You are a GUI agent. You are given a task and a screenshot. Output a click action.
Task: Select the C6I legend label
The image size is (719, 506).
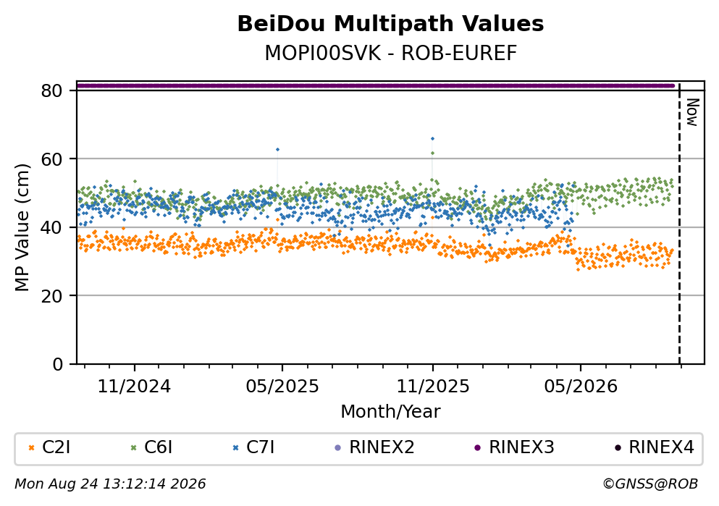(x=158, y=447)
